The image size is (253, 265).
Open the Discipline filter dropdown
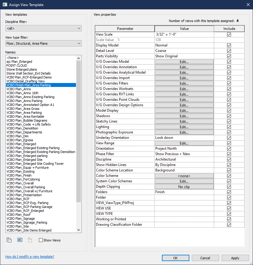click(79, 28)
